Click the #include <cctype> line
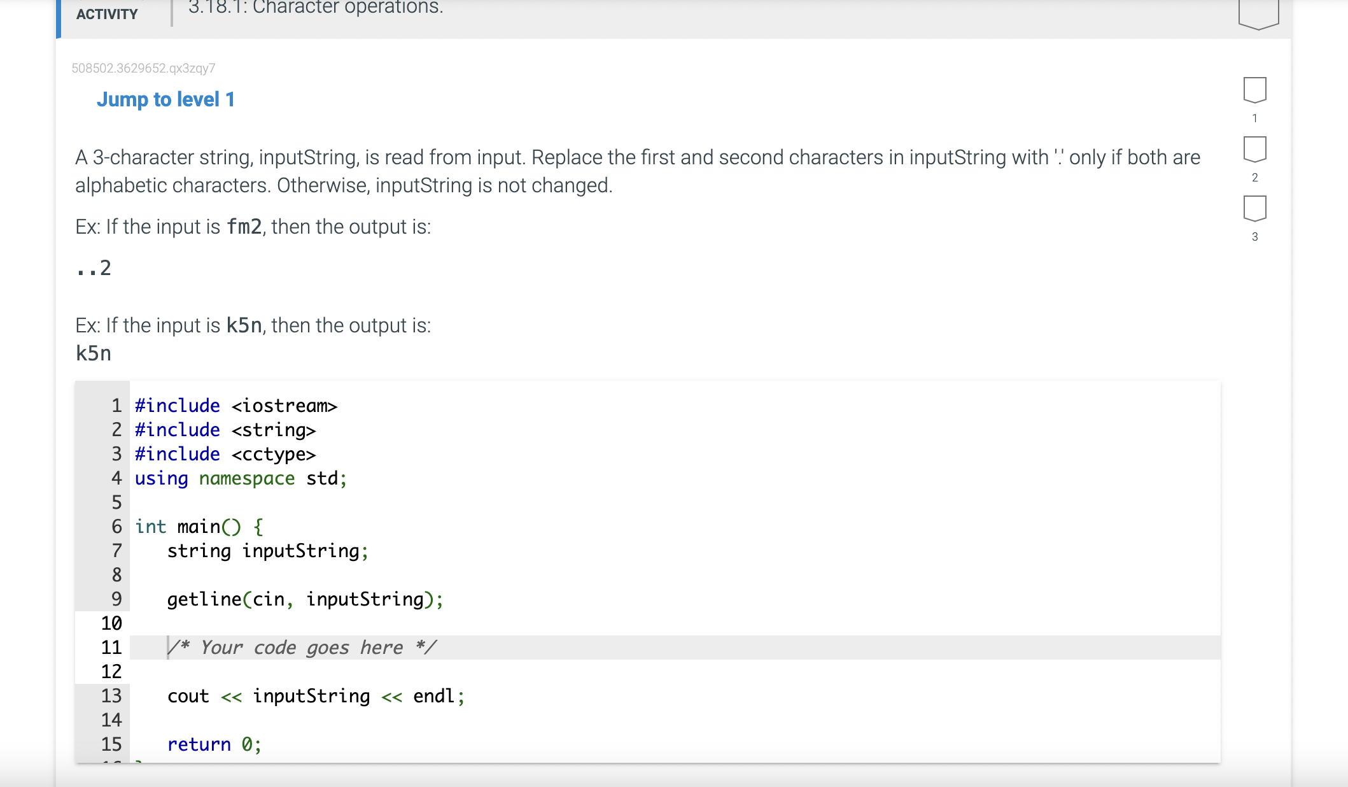Image resolution: width=1348 pixels, height=787 pixels. tap(225, 454)
